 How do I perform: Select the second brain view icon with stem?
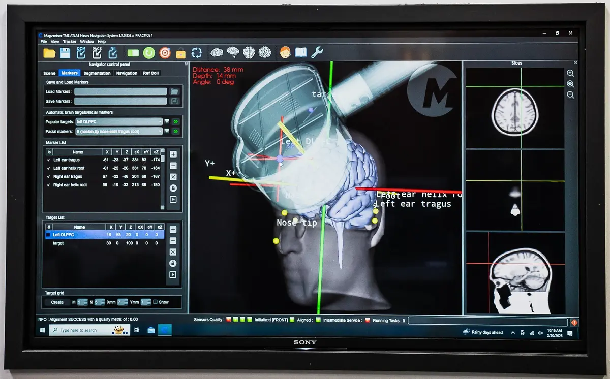click(233, 52)
